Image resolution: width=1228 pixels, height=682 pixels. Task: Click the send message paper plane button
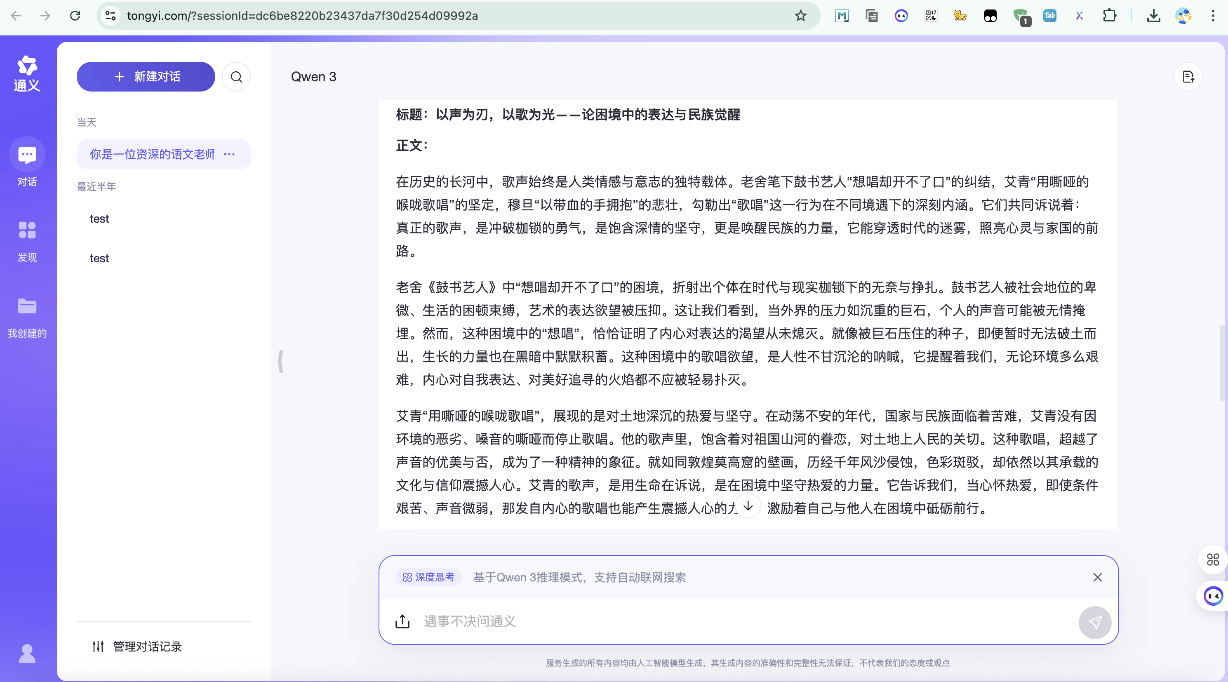(1094, 622)
